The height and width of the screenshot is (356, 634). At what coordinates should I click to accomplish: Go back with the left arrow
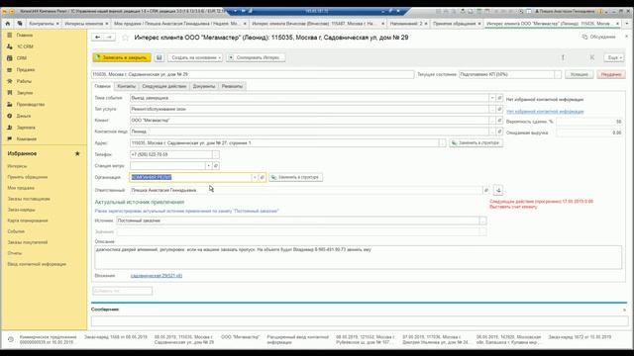[98, 38]
